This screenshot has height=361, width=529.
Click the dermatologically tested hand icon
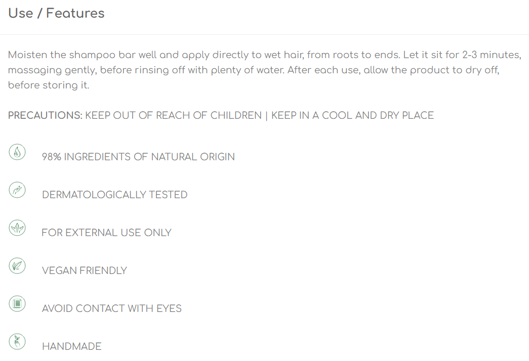[x=17, y=190]
